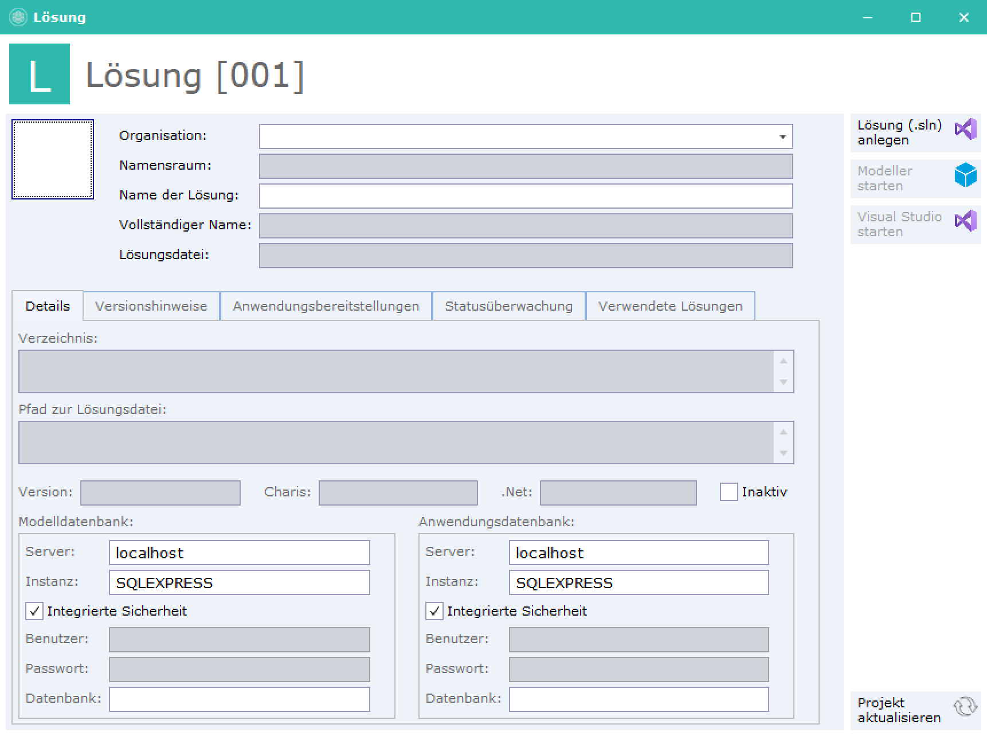Viewport: 987px width, 736px height.
Task: Click the Visual Studio starten button label
Action: click(899, 224)
